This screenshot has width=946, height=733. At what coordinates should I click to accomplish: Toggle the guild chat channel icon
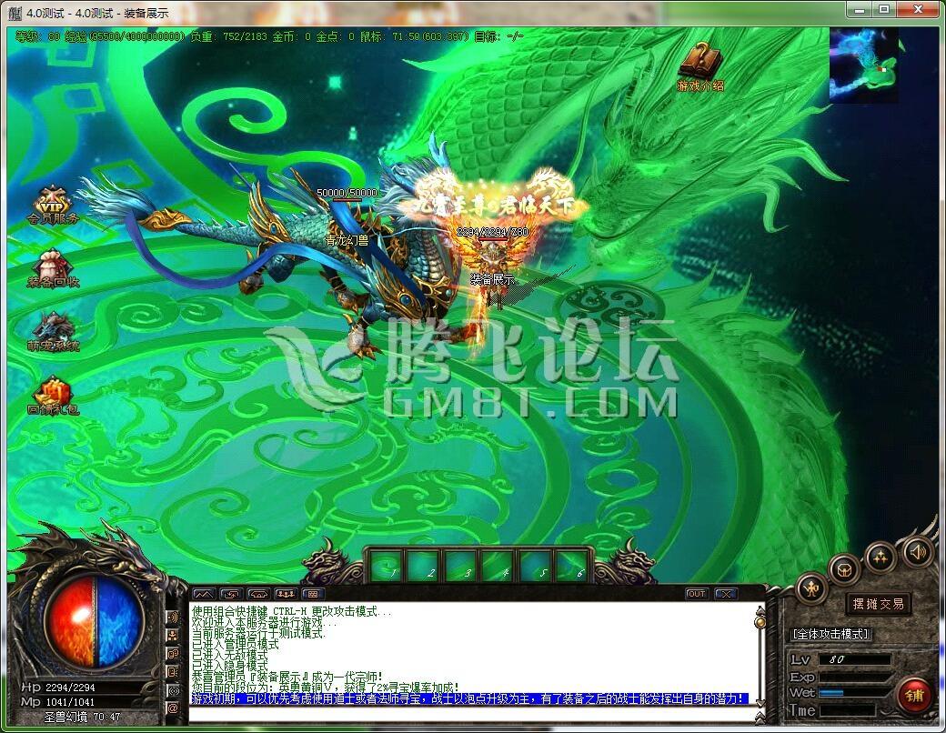173,653
